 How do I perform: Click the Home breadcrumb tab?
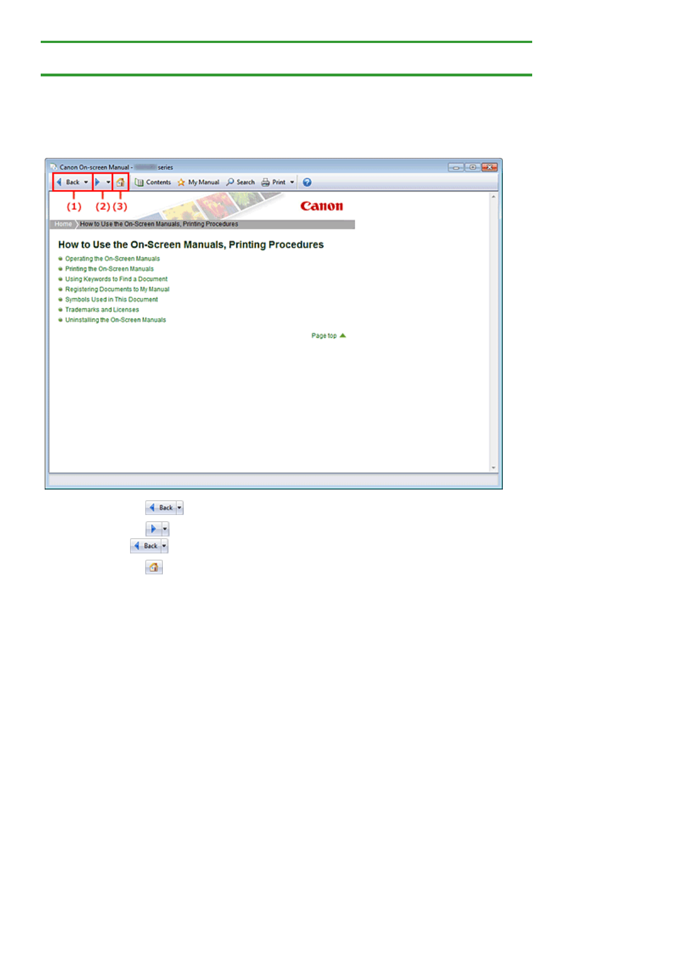pos(63,224)
